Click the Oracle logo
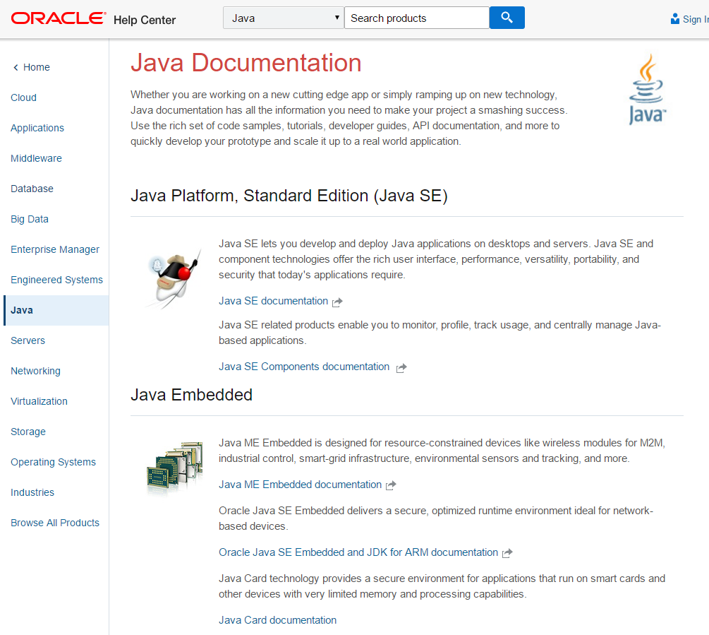 click(x=59, y=18)
